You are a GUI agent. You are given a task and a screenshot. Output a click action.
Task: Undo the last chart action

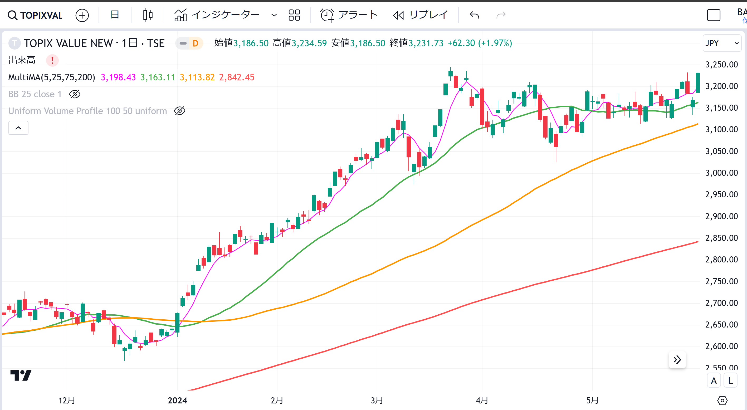pyautogui.click(x=474, y=15)
